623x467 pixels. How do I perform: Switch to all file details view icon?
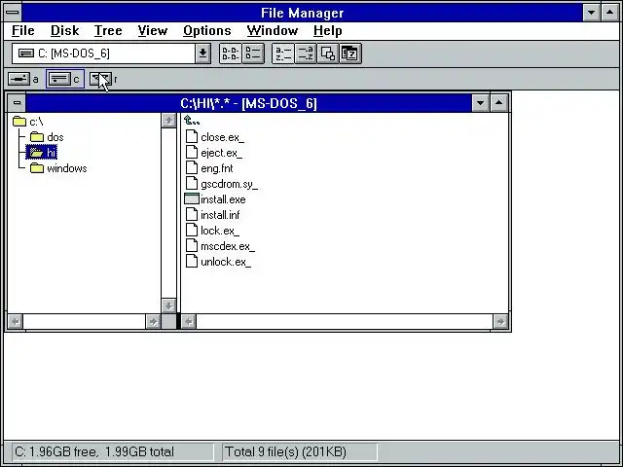coord(253,54)
